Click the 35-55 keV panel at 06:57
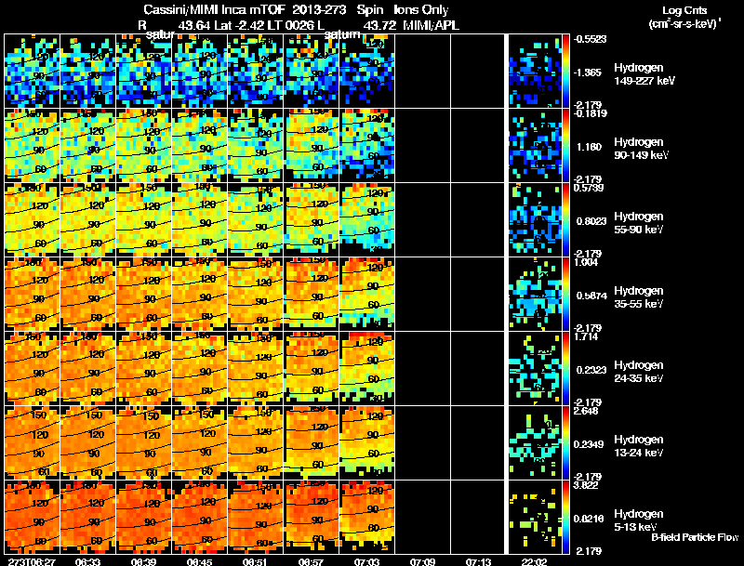Screen dimensions: 744x566 tap(311, 294)
